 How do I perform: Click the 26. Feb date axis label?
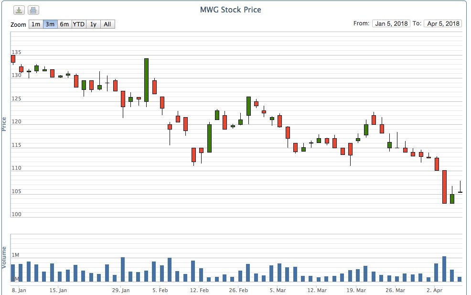click(x=239, y=290)
